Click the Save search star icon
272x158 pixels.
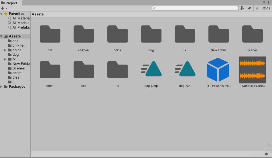pyautogui.click(x=257, y=8)
